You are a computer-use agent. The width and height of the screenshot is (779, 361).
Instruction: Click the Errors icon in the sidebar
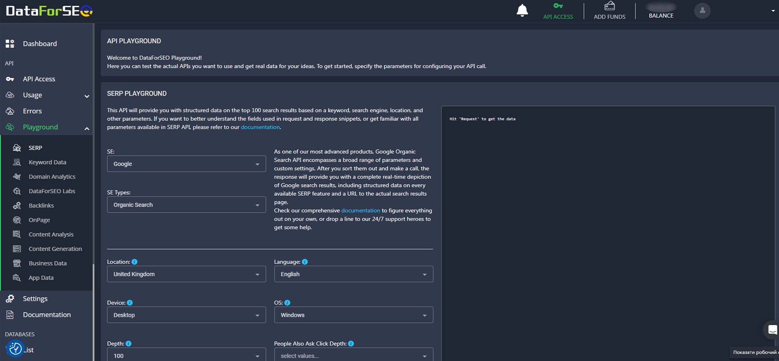tap(10, 111)
